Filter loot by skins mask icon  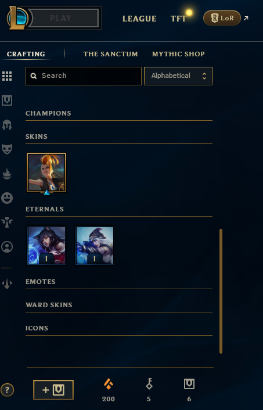click(x=7, y=149)
